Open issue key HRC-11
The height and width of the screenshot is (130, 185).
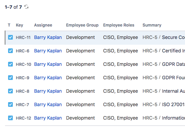point(23,38)
